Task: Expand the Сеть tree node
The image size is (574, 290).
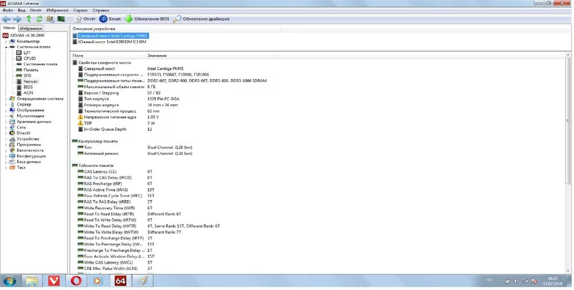Action: (6, 127)
